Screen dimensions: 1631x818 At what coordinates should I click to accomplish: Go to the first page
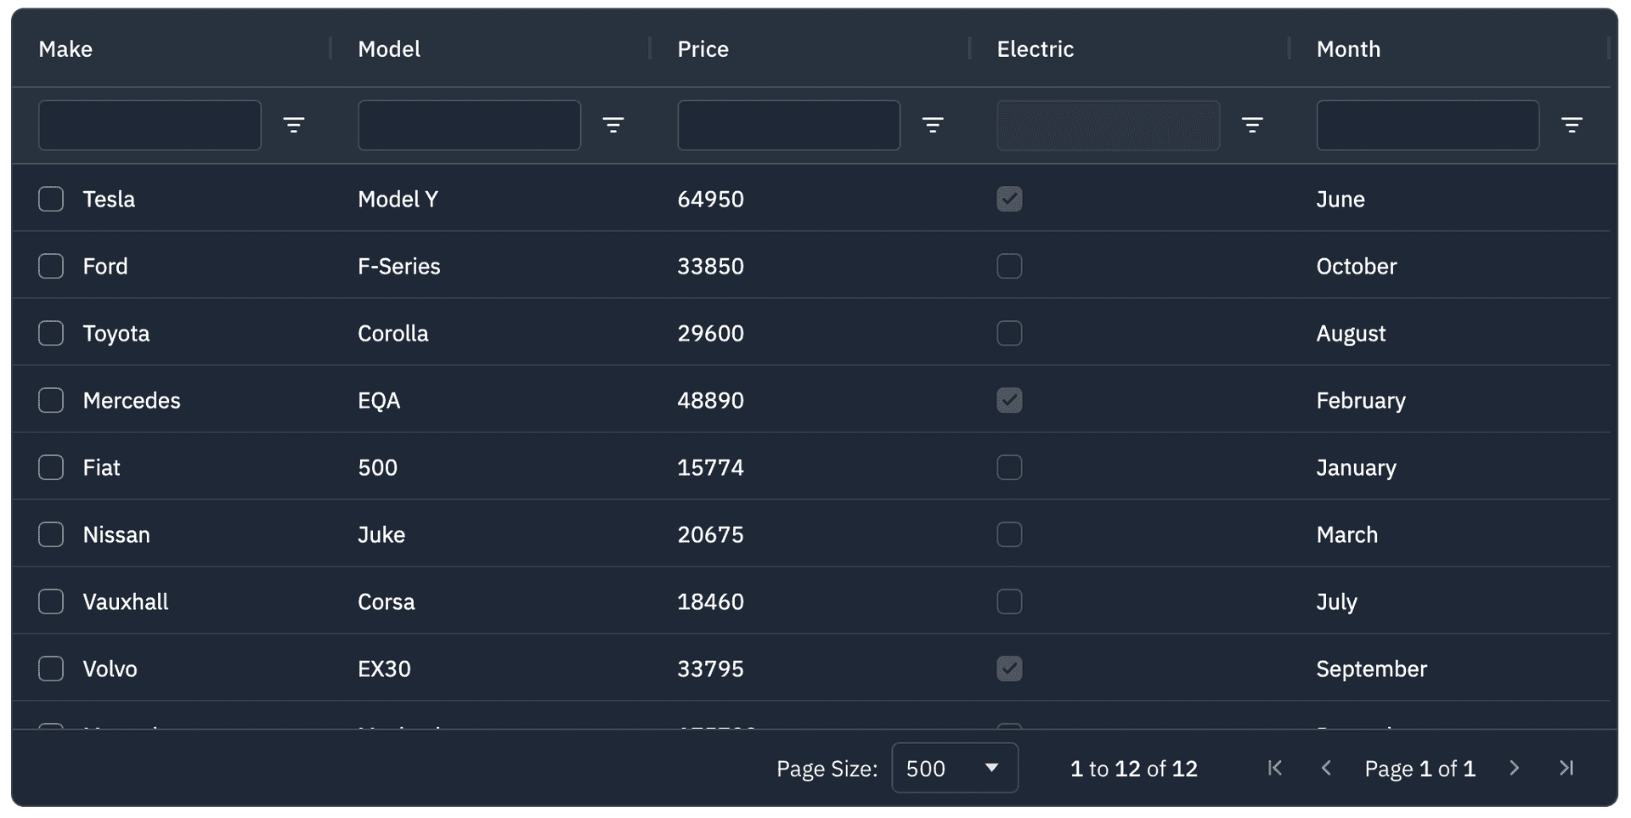click(1275, 768)
